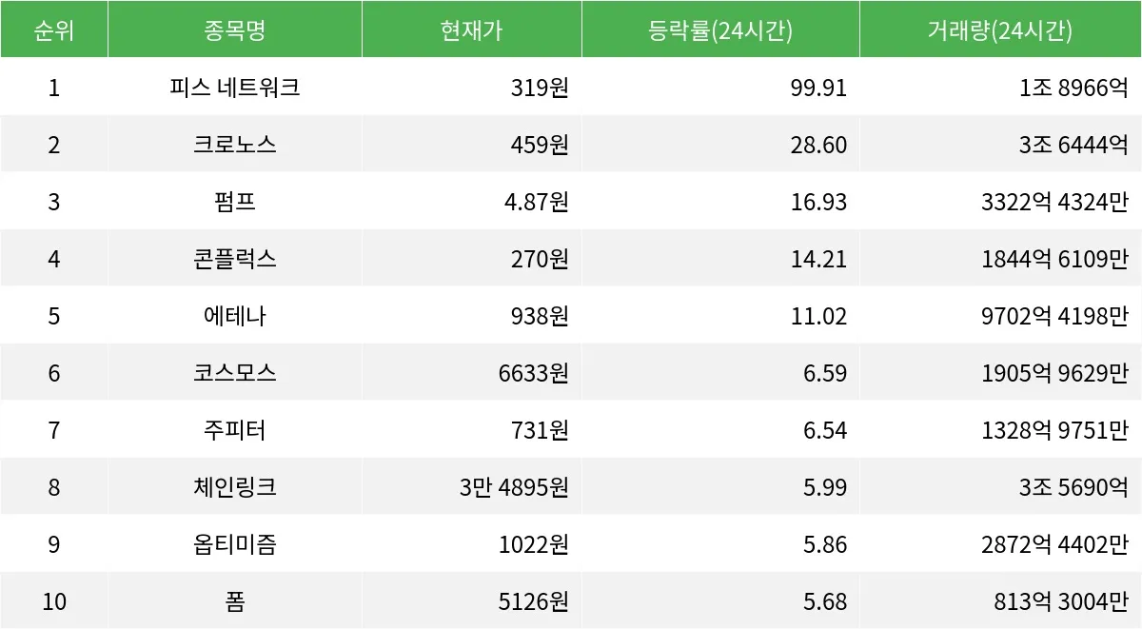Viewport: 1142px width, 629px height.
Task: Select the 코스모스 row name
Action: (234, 374)
